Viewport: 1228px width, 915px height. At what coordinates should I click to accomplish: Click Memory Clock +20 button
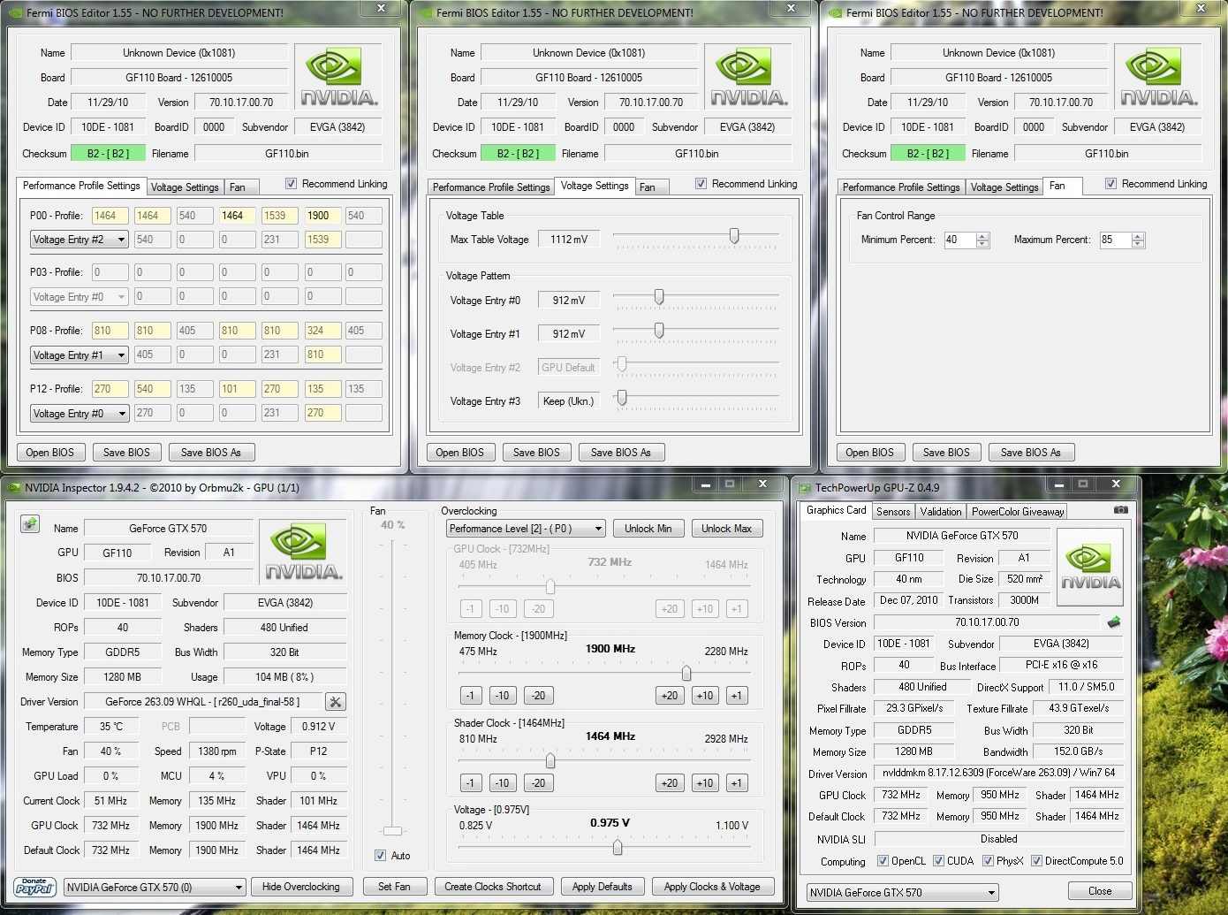click(x=670, y=696)
